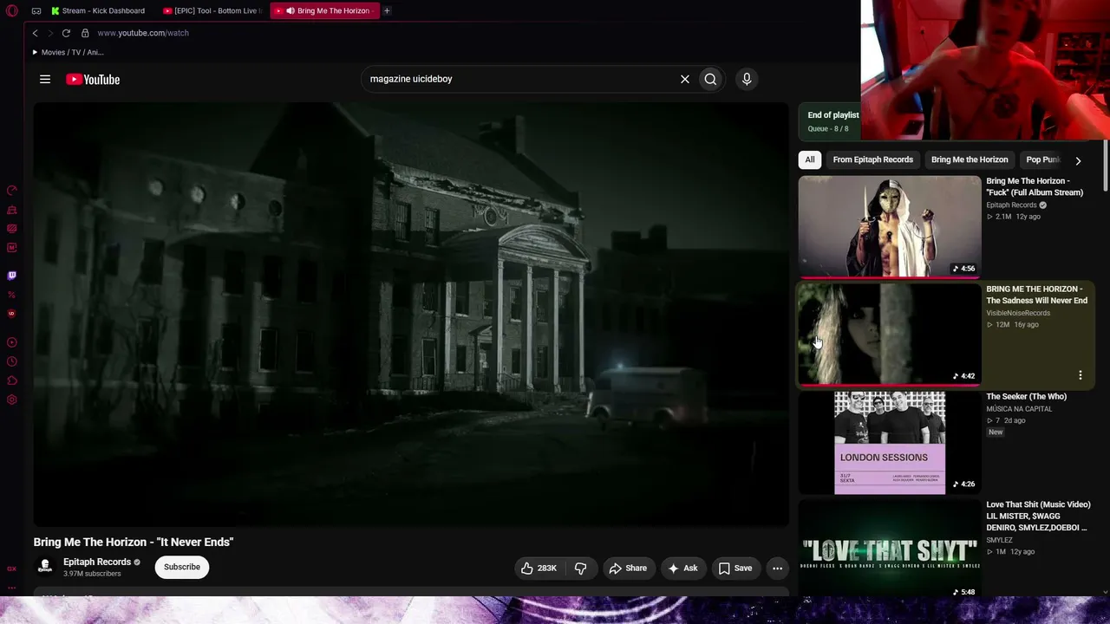
Task: Filter by From Epitaph Records chip
Action: coord(873,159)
